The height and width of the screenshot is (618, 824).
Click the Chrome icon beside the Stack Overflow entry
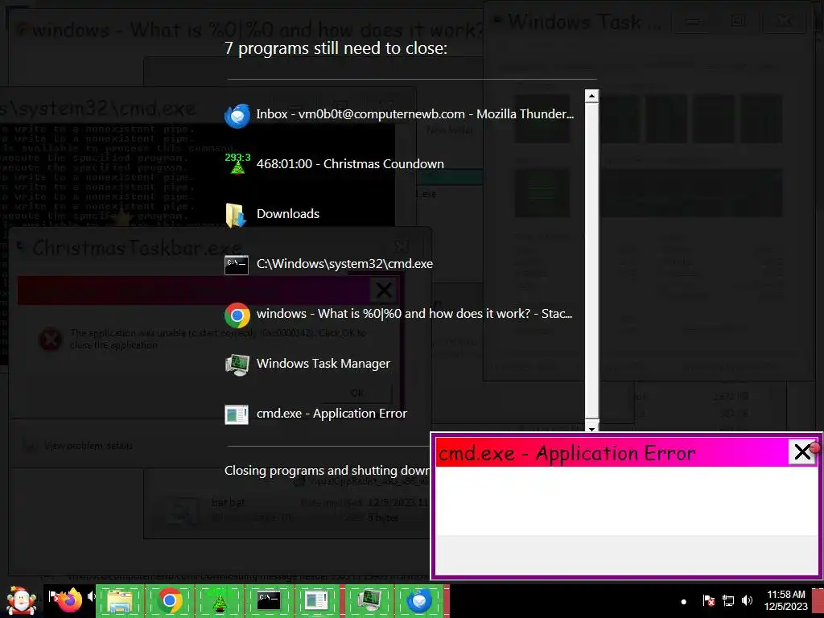pos(237,315)
